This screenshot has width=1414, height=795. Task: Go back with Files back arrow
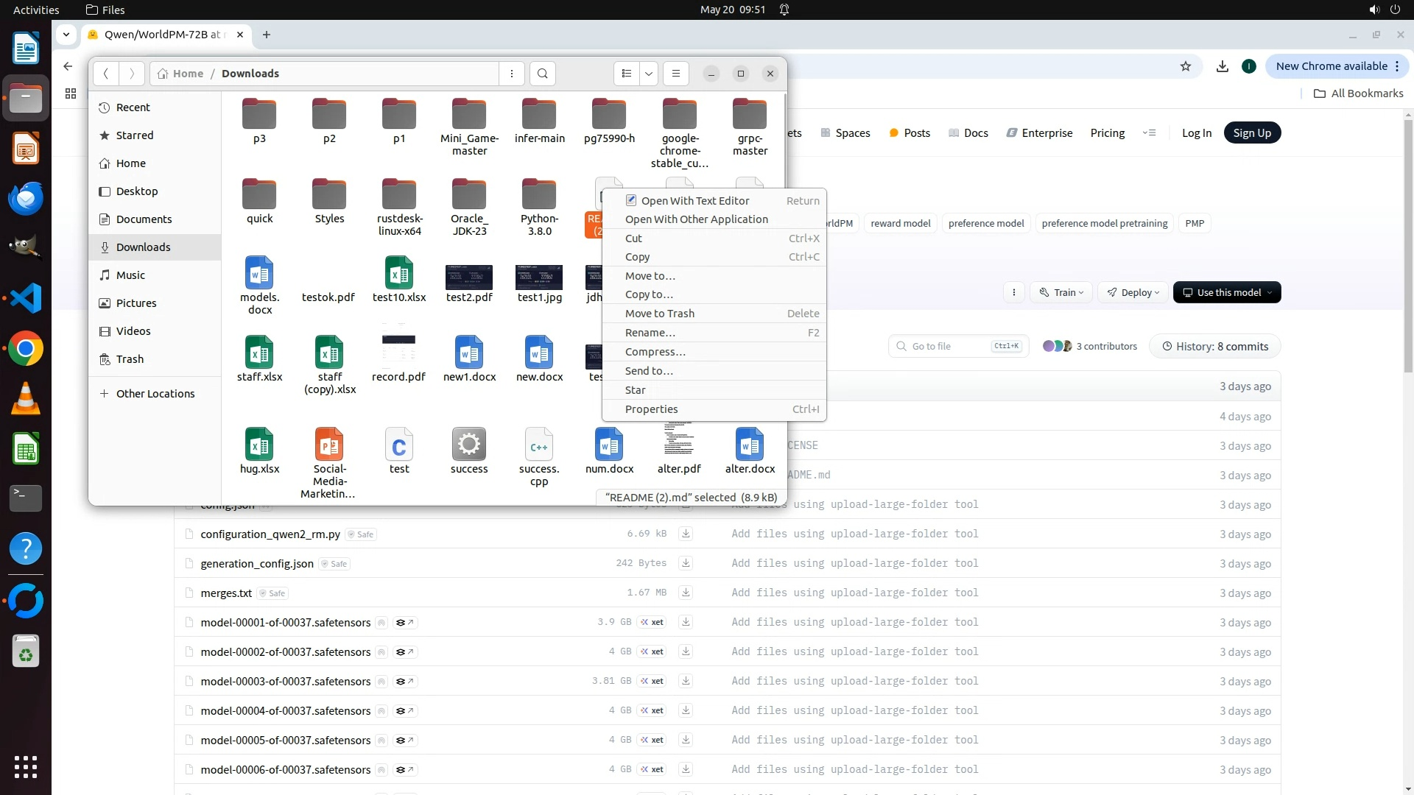click(106, 74)
